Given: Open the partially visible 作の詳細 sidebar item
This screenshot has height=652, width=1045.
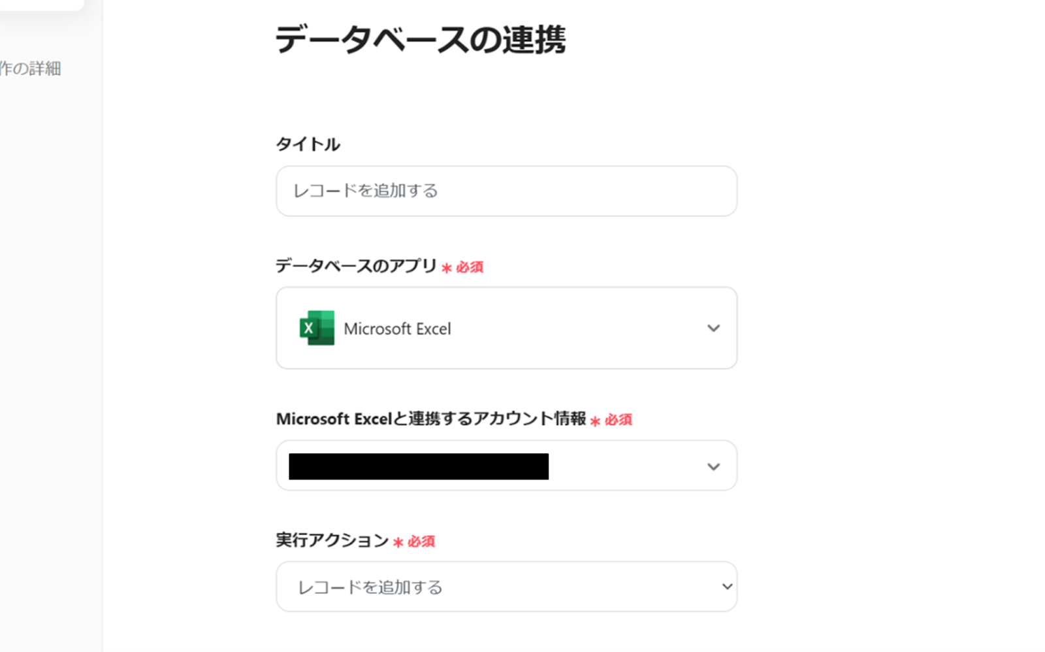Looking at the screenshot, I should point(30,69).
